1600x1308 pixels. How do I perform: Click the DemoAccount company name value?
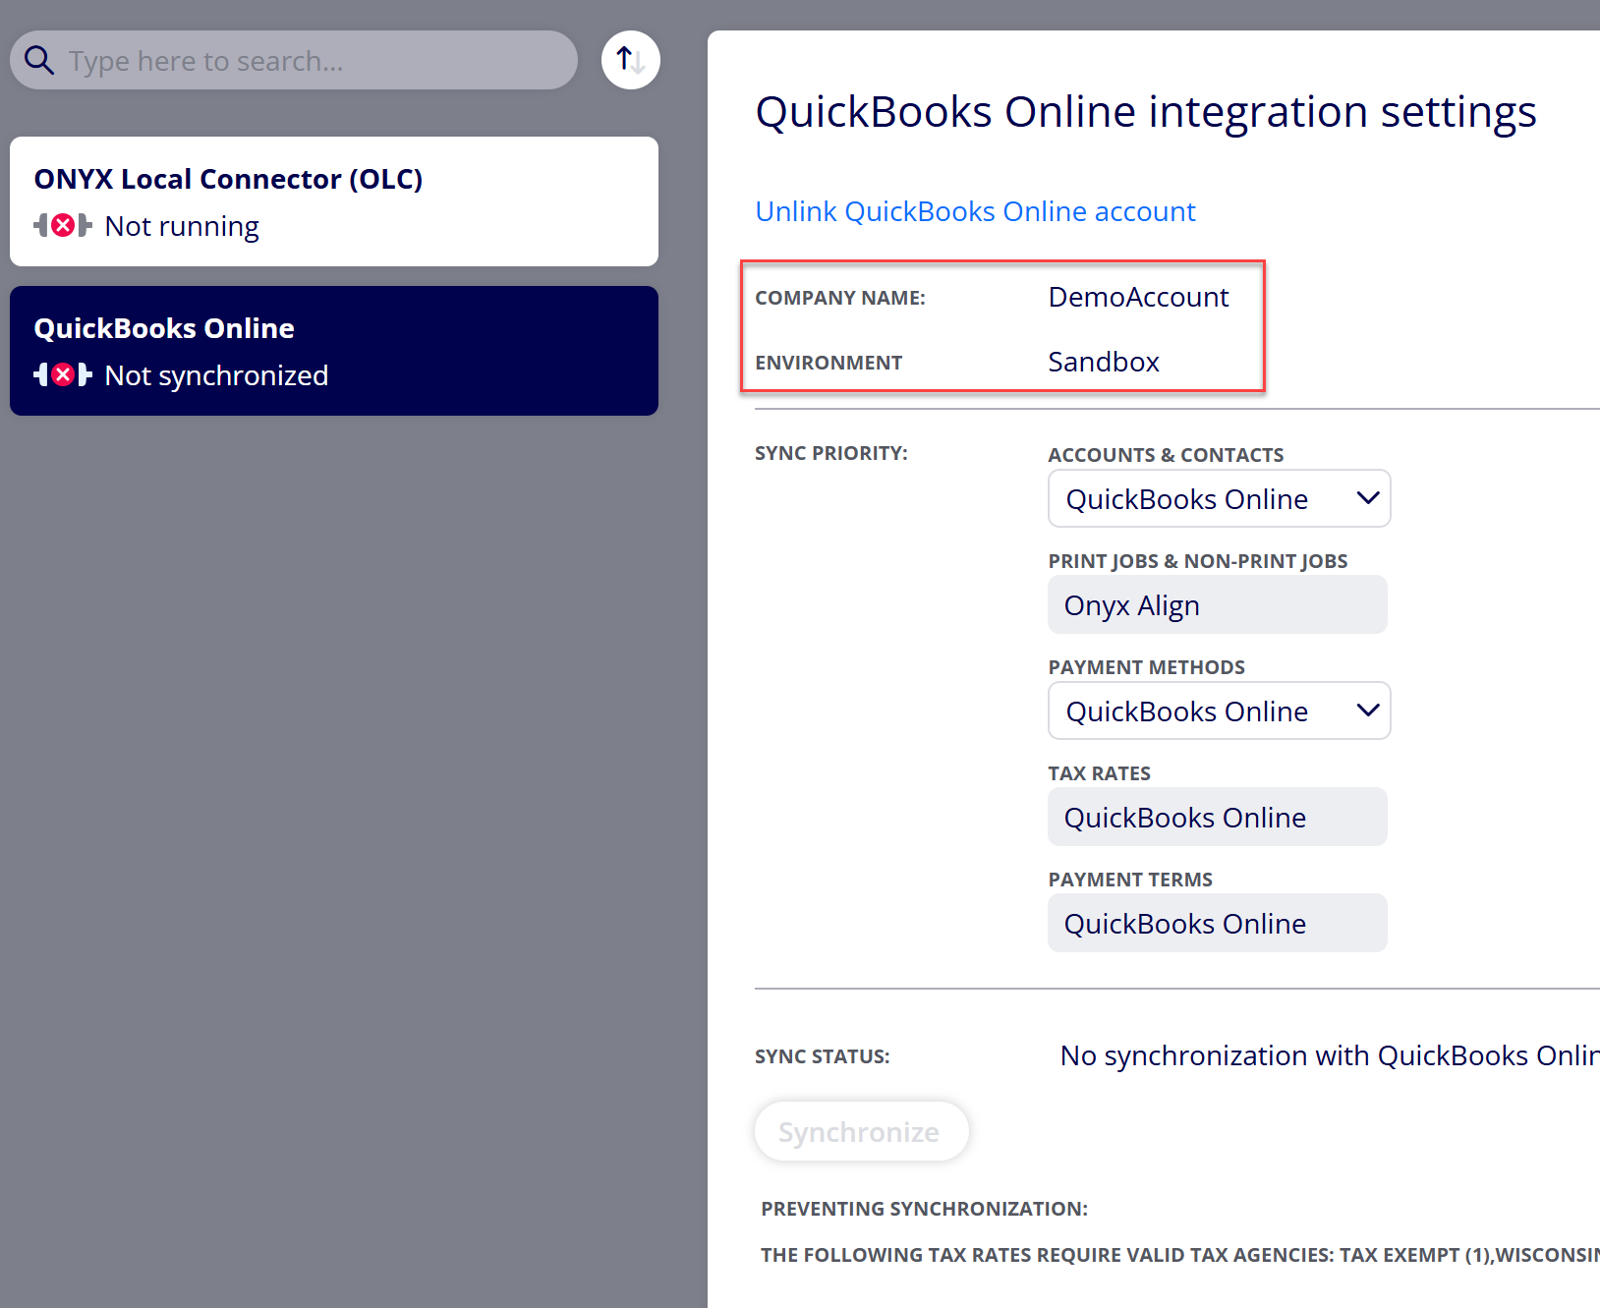[x=1138, y=297]
